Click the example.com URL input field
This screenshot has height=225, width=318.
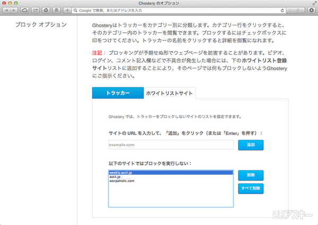[171, 145]
